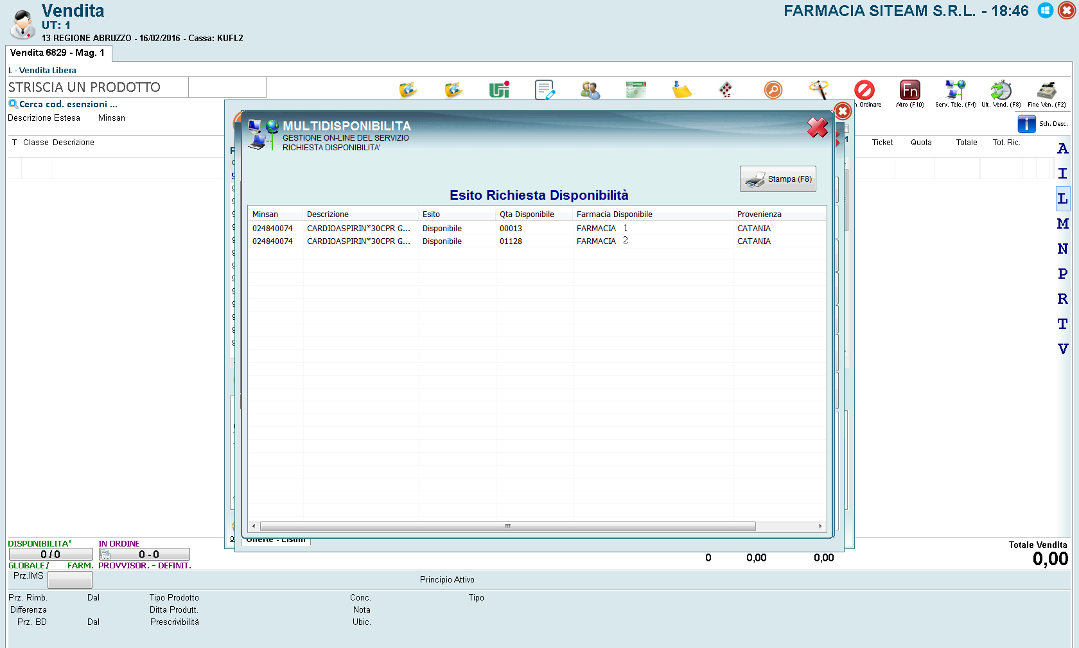Screen dimensions: 1079x648
Task: Open the yellow pinned note icon
Action: coord(681,90)
